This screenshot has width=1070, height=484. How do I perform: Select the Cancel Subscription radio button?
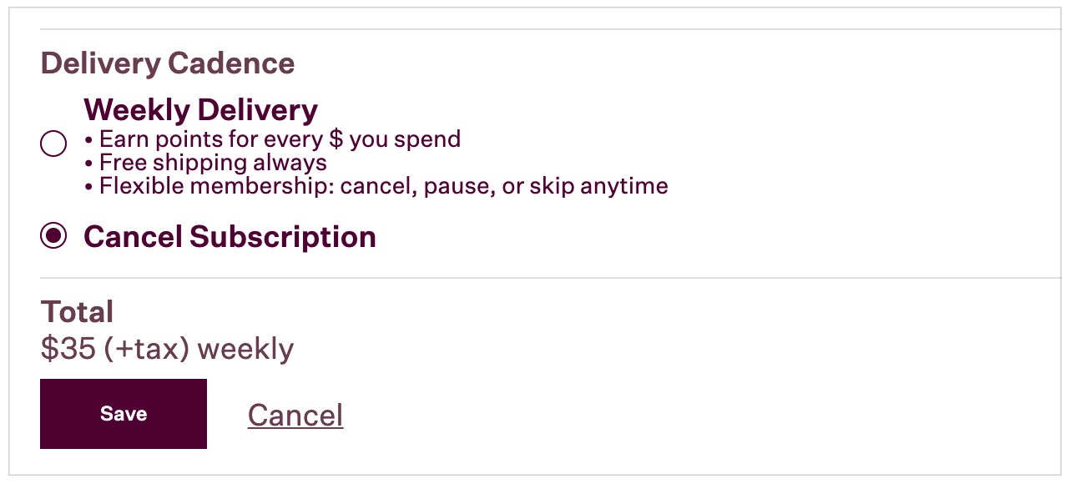[x=53, y=237]
